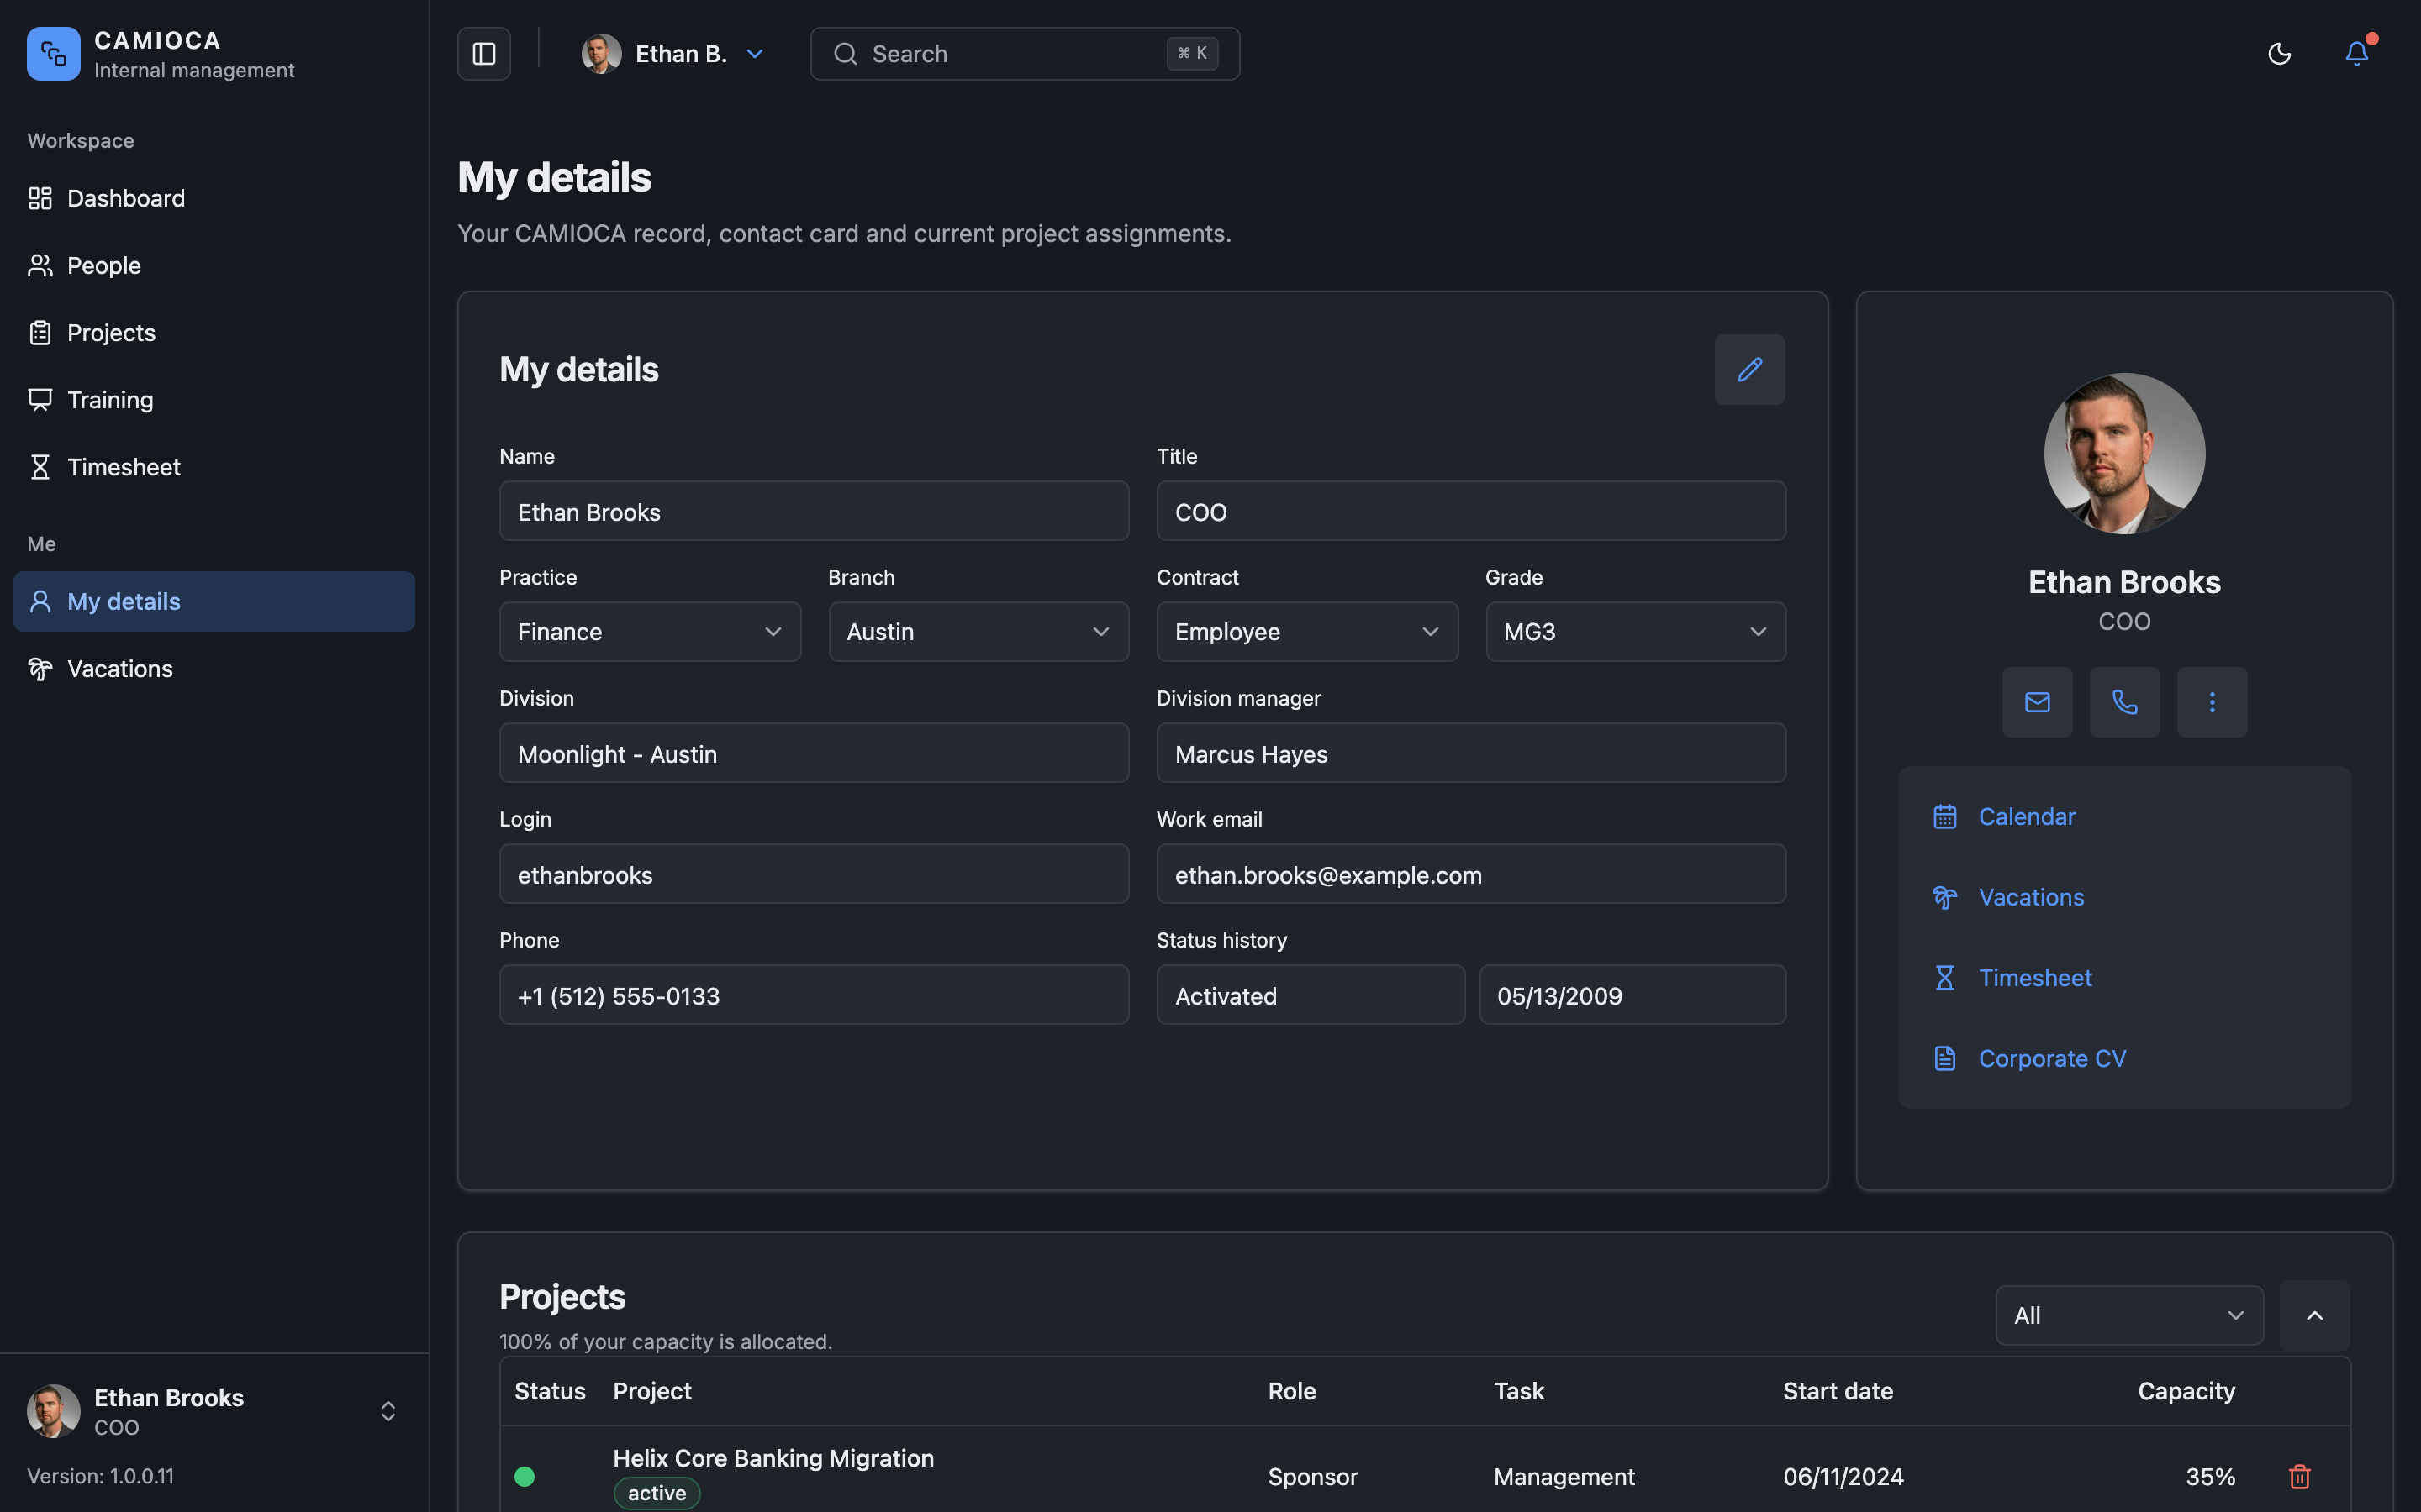The height and width of the screenshot is (1512, 2421).
Task: Expand the Ethan Brooks account switcher
Action: coord(214,1411)
